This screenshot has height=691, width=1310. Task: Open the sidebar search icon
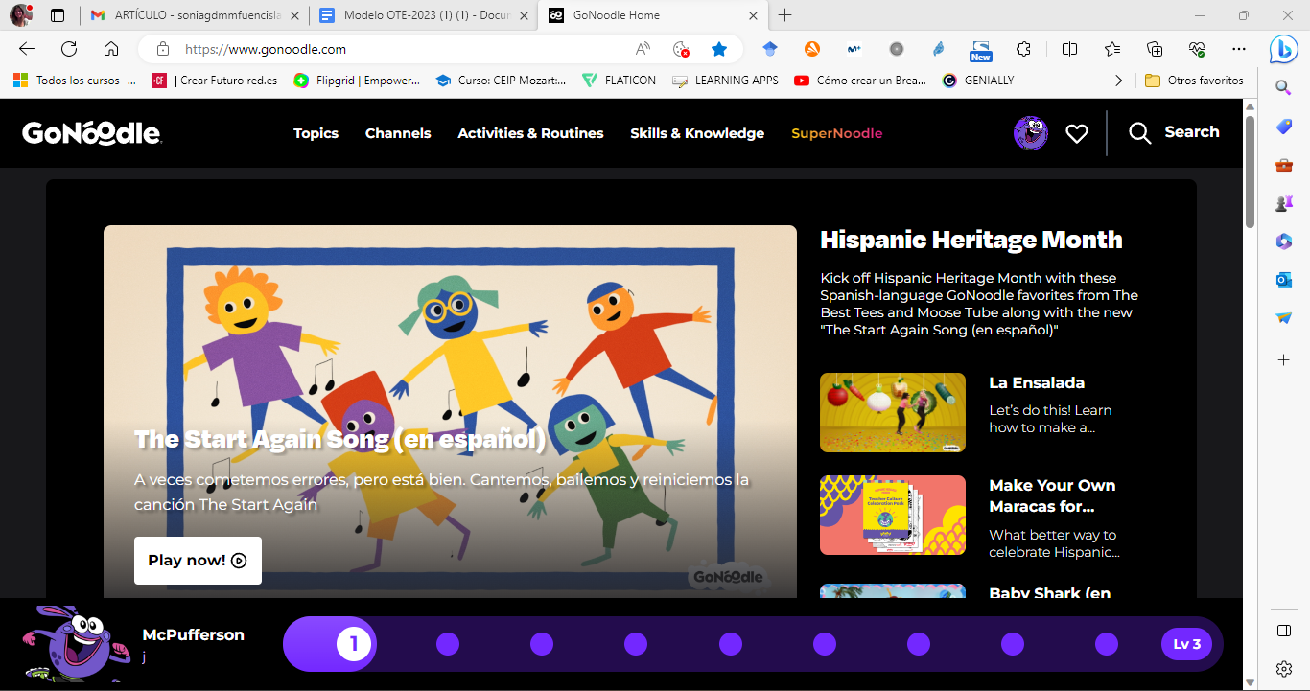(x=1284, y=88)
